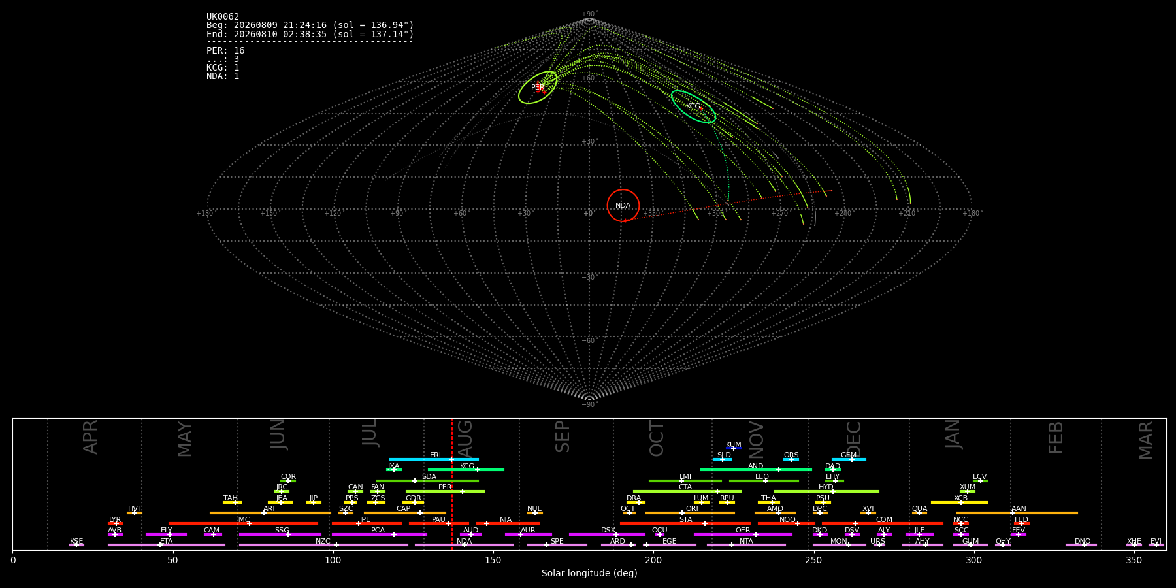Click the pink ETA shower bar
This screenshot has height=588, width=1176.
(167, 545)
